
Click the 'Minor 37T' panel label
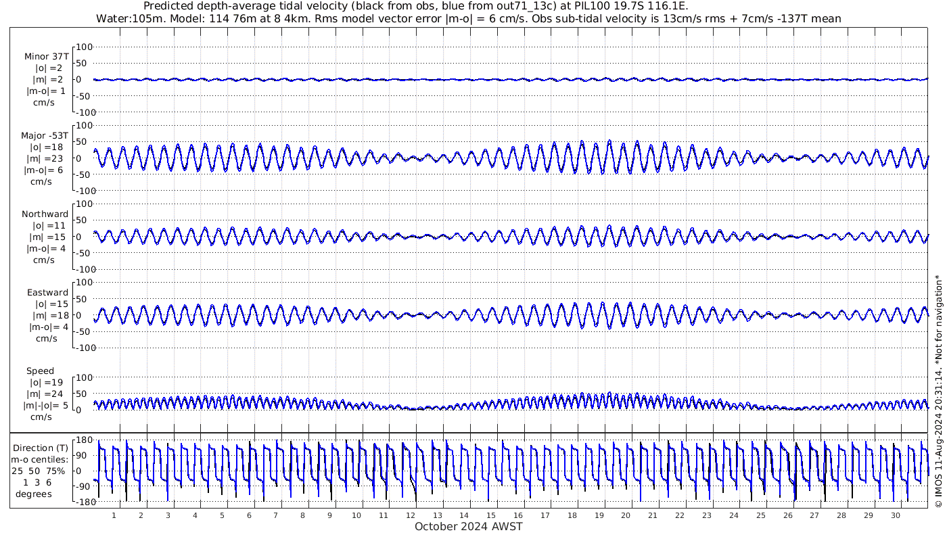[46, 57]
